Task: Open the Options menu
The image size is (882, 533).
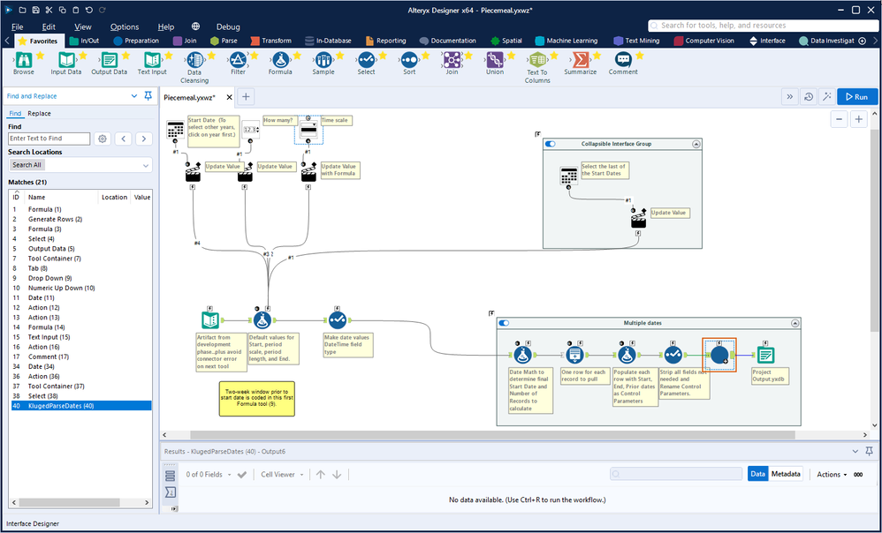Action: tap(125, 26)
